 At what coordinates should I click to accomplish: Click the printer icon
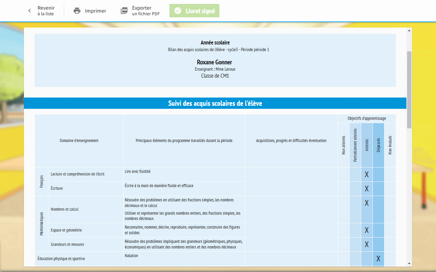click(x=77, y=11)
